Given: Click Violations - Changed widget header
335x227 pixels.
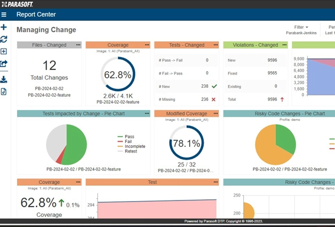Looking at the screenshot, I should tap(256, 45).
